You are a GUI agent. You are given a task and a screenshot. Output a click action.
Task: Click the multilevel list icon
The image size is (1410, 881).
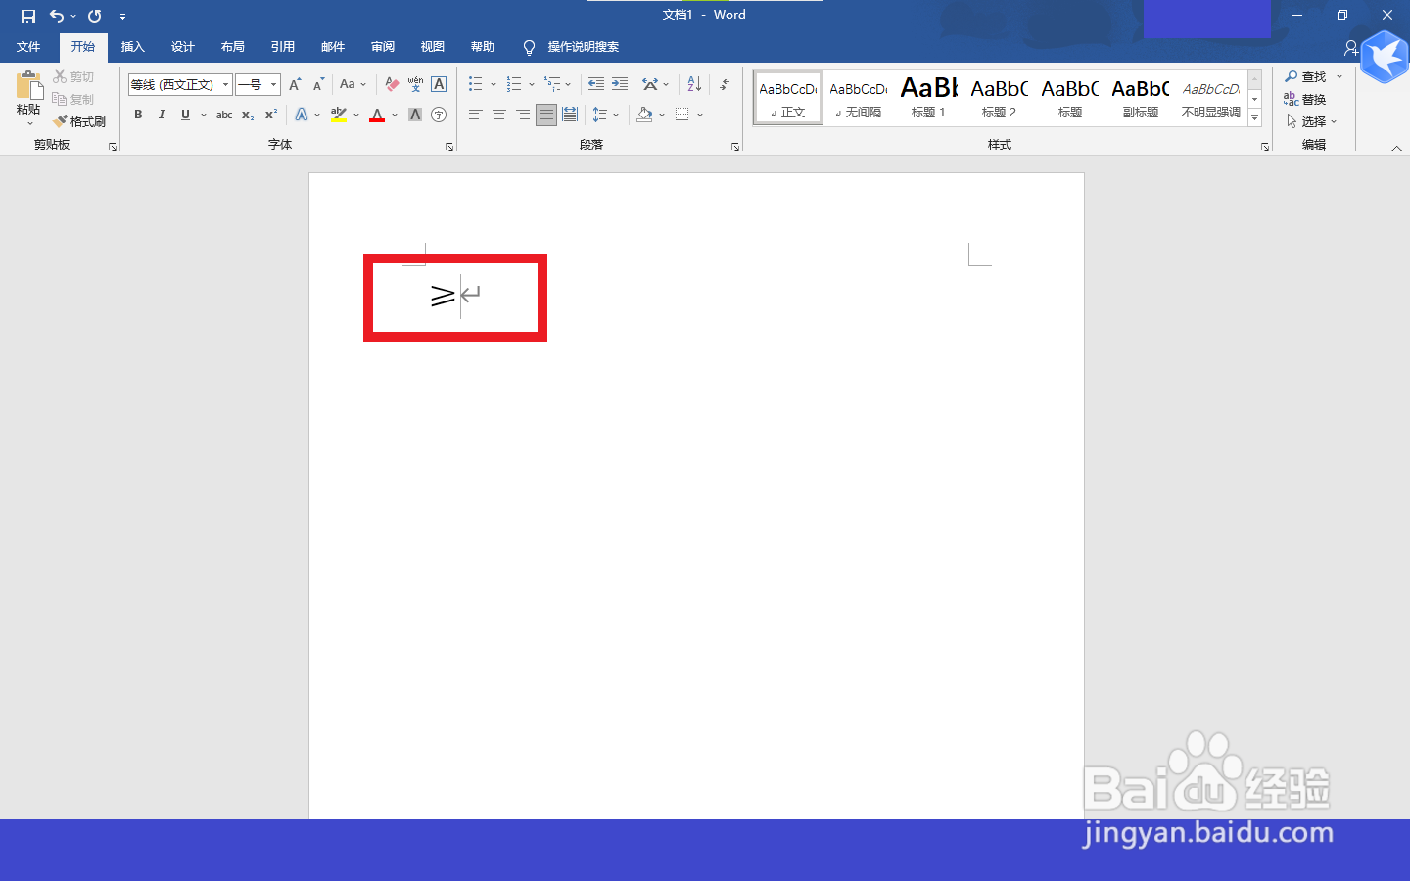click(x=553, y=85)
